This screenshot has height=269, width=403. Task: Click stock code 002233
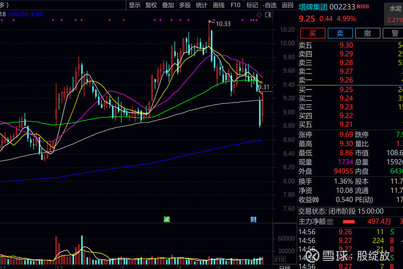343,7
